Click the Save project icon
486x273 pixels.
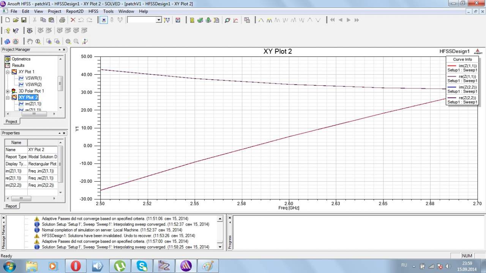point(24,20)
